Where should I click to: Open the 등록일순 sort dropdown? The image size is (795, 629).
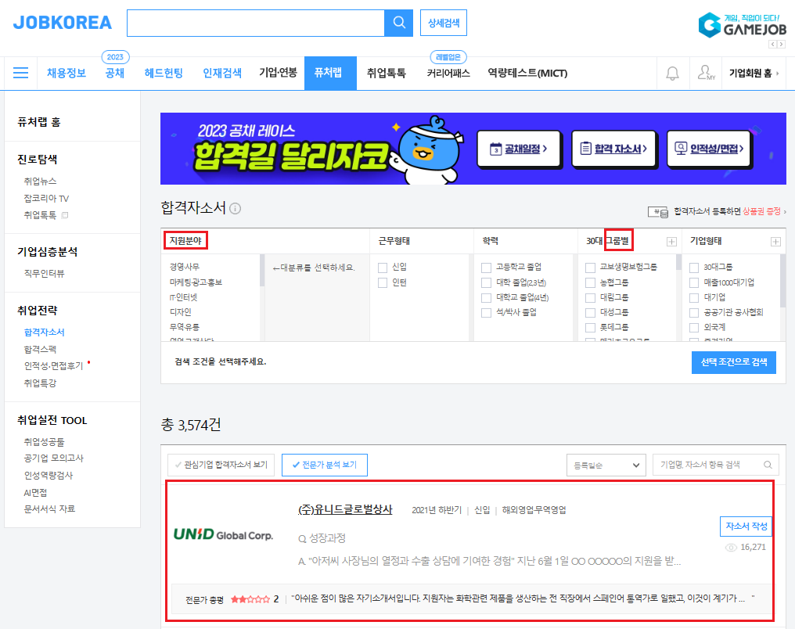point(606,465)
